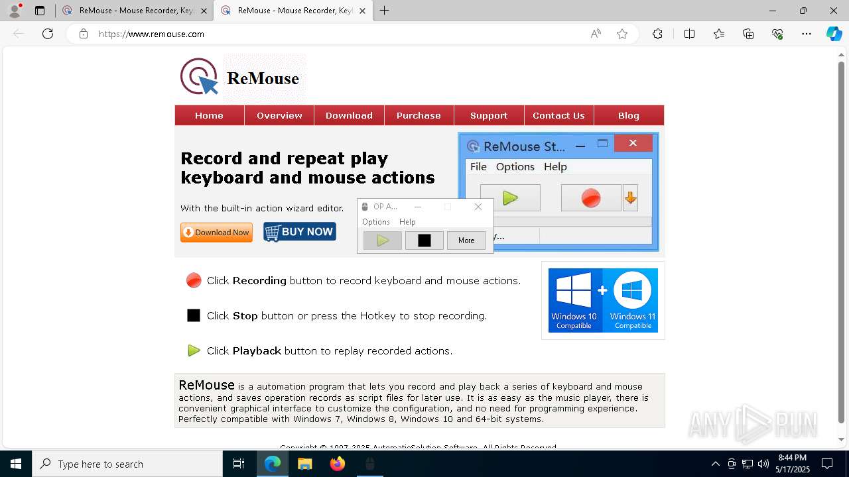Open a new browser tab with plus button

click(385, 11)
